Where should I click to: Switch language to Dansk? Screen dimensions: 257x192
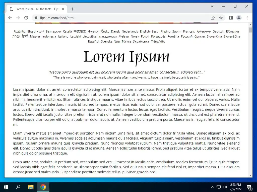point(115,31)
